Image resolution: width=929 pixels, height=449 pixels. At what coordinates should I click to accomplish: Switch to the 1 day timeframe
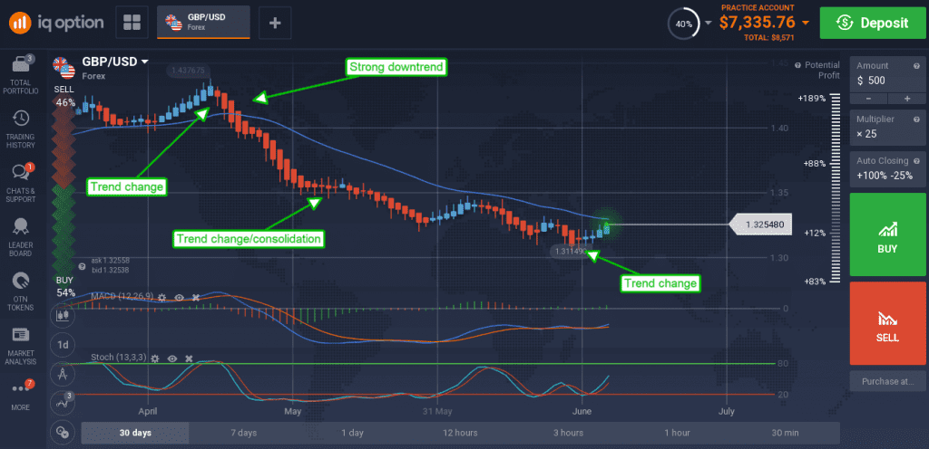click(x=352, y=433)
